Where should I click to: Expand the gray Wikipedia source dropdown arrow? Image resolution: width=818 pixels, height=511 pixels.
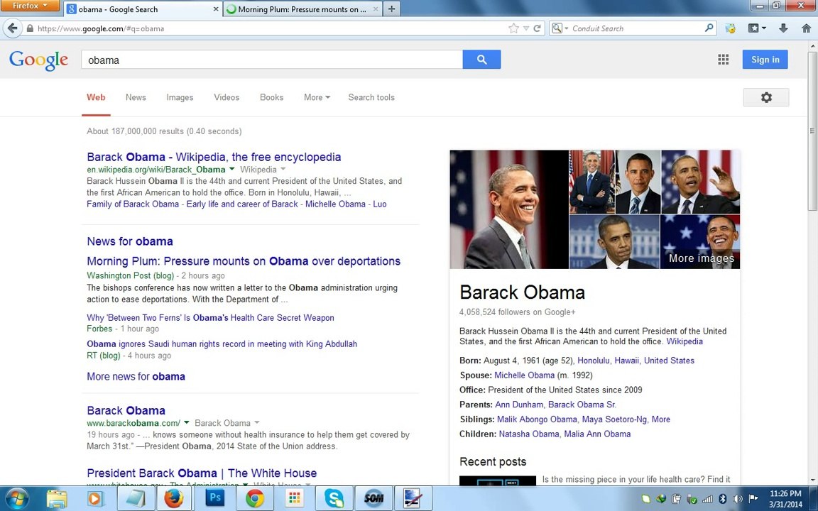click(x=283, y=169)
